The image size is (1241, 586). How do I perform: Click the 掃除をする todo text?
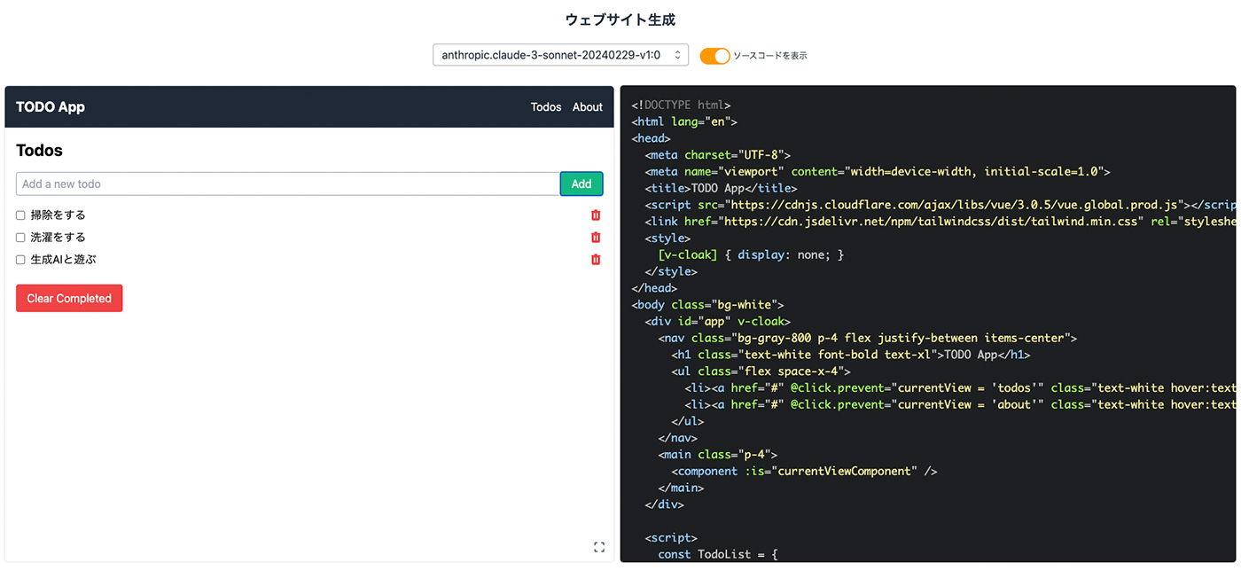click(59, 215)
